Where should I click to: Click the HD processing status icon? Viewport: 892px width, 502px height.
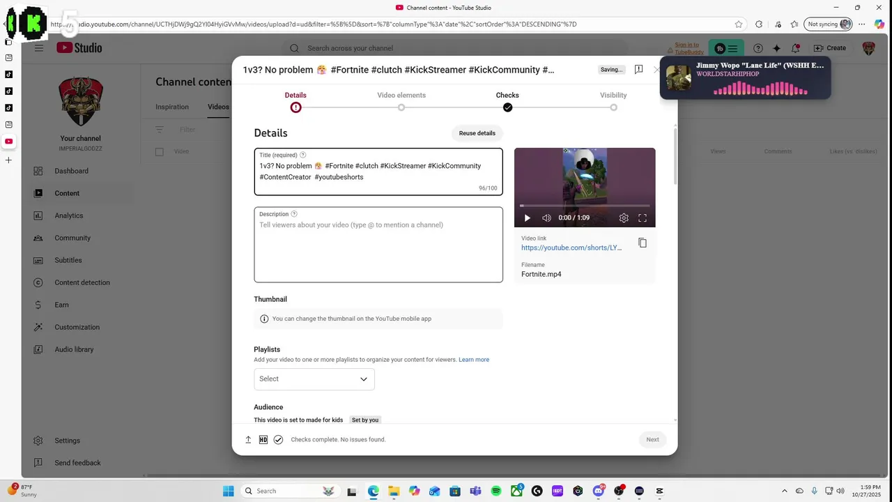[x=263, y=439]
